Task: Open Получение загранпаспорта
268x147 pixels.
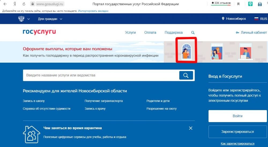Action: 103,101
